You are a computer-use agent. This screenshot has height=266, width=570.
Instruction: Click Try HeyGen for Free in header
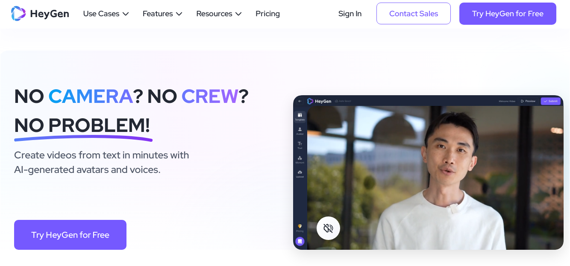(x=508, y=14)
